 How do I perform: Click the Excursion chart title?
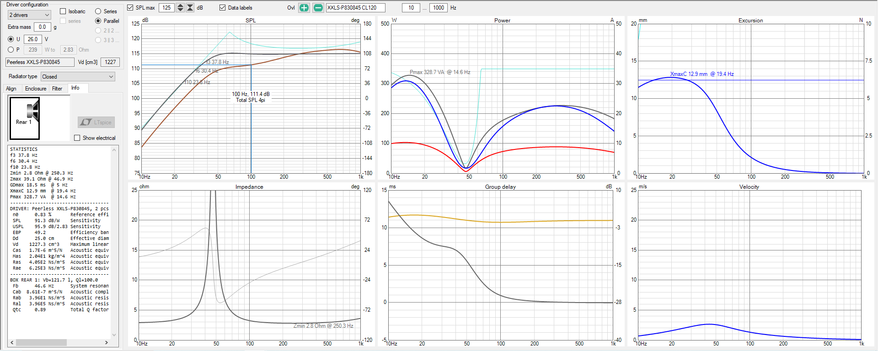click(750, 20)
